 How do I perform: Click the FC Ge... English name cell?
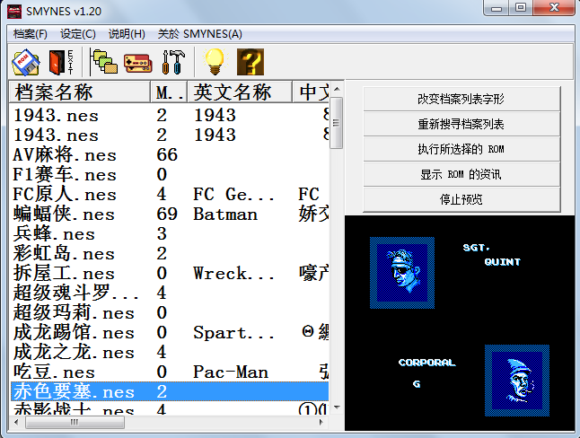[233, 194]
